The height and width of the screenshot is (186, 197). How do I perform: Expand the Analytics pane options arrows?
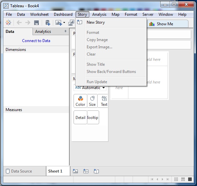(66, 32)
